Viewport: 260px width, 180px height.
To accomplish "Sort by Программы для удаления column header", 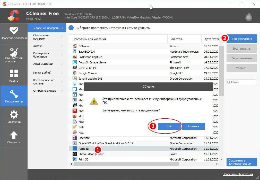I will pos(118,39).
